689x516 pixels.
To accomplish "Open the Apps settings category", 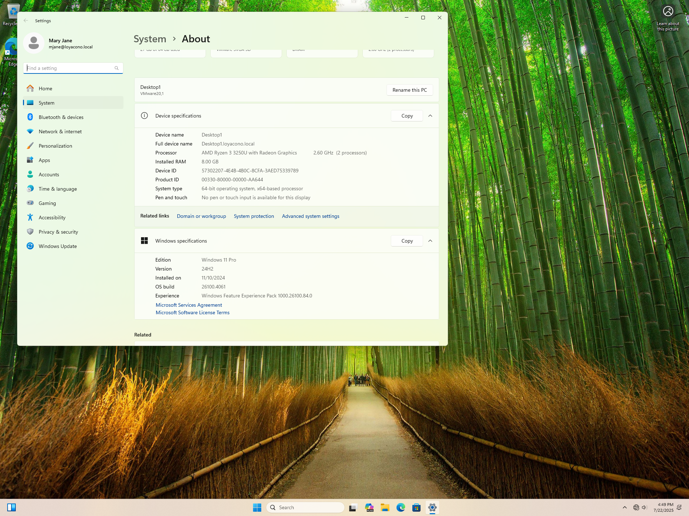I will coord(73,160).
